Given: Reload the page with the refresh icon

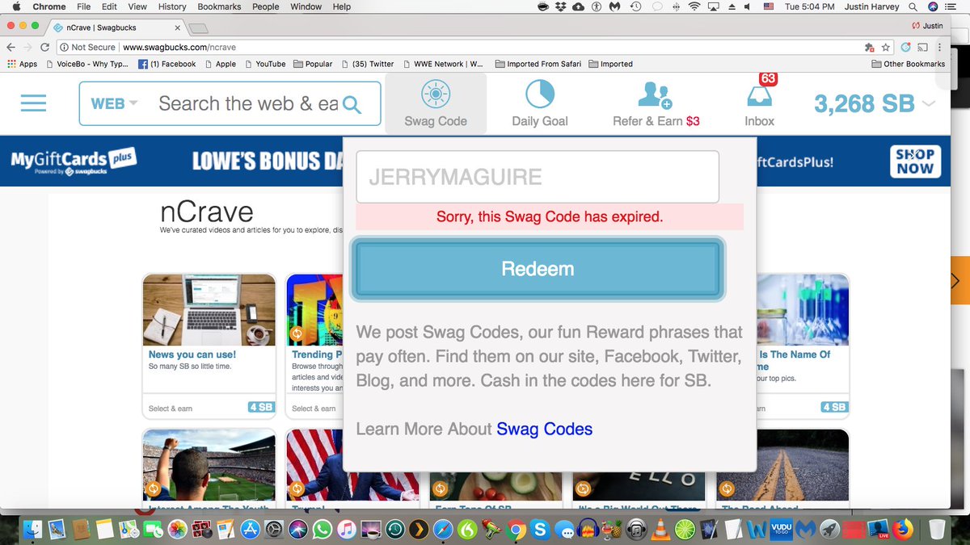Looking at the screenshot, I should point(45,46).
